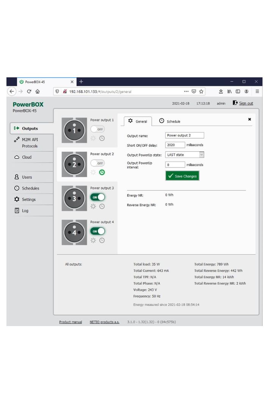Viewport: 269px width, 403px height.
Task: Click the Firefox bookmark star icon
Action: [201, 91]
